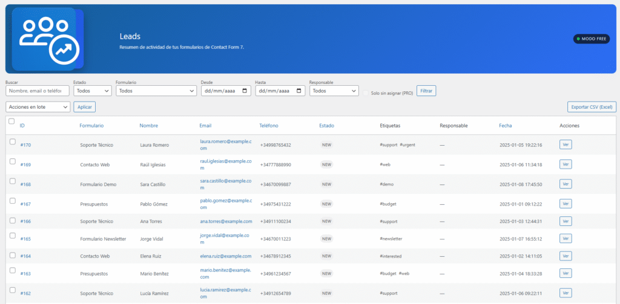Sort table by Nombre column header
This screenshot has width=620, height=304.
click(x=148, y=126)
